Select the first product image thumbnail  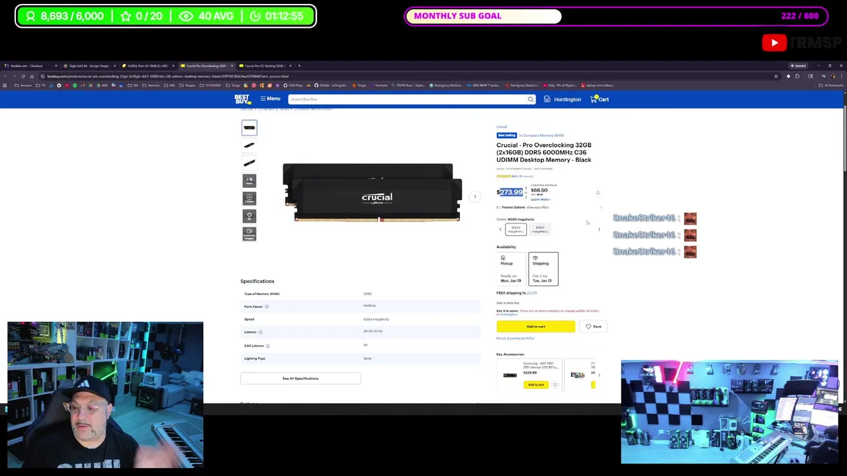tap(249, 128)
